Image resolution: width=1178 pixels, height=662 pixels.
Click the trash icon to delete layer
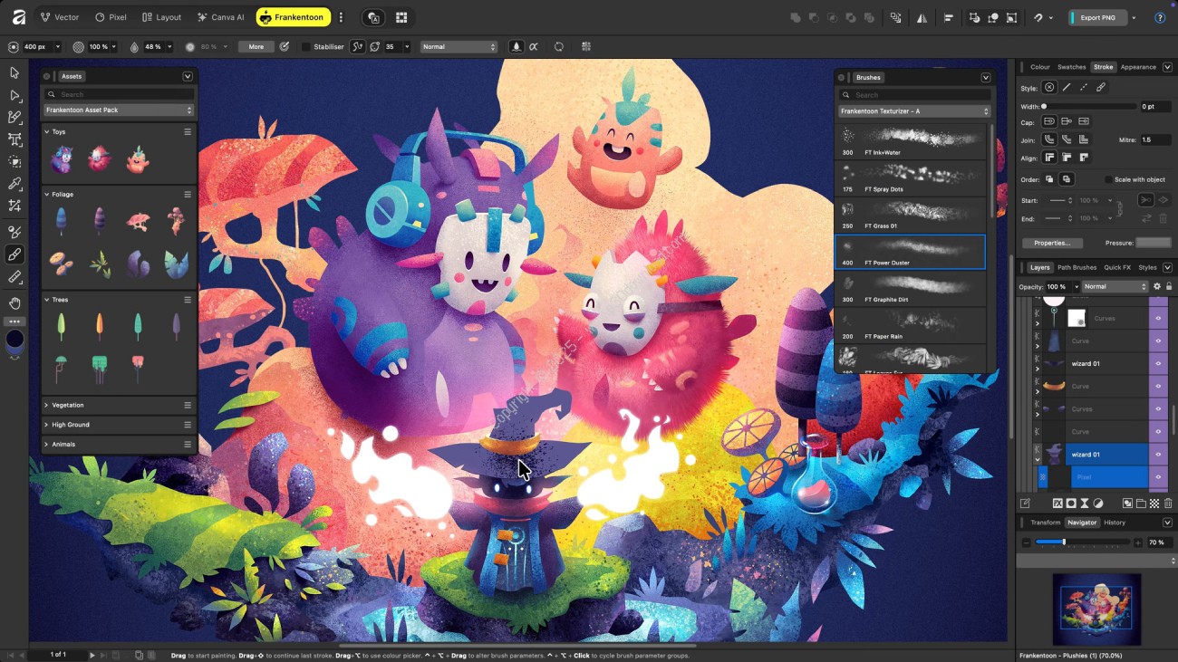[x=1168, y=504]
